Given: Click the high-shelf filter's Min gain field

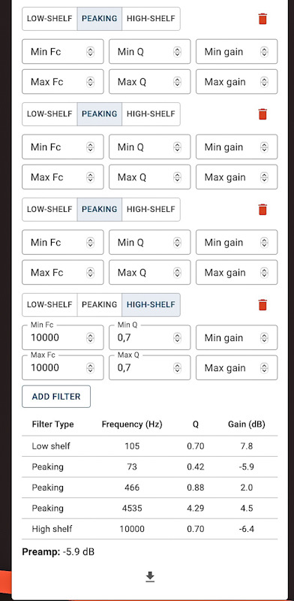Looking at the screenshot, I should pyautogui.click(x=236, y=337).
